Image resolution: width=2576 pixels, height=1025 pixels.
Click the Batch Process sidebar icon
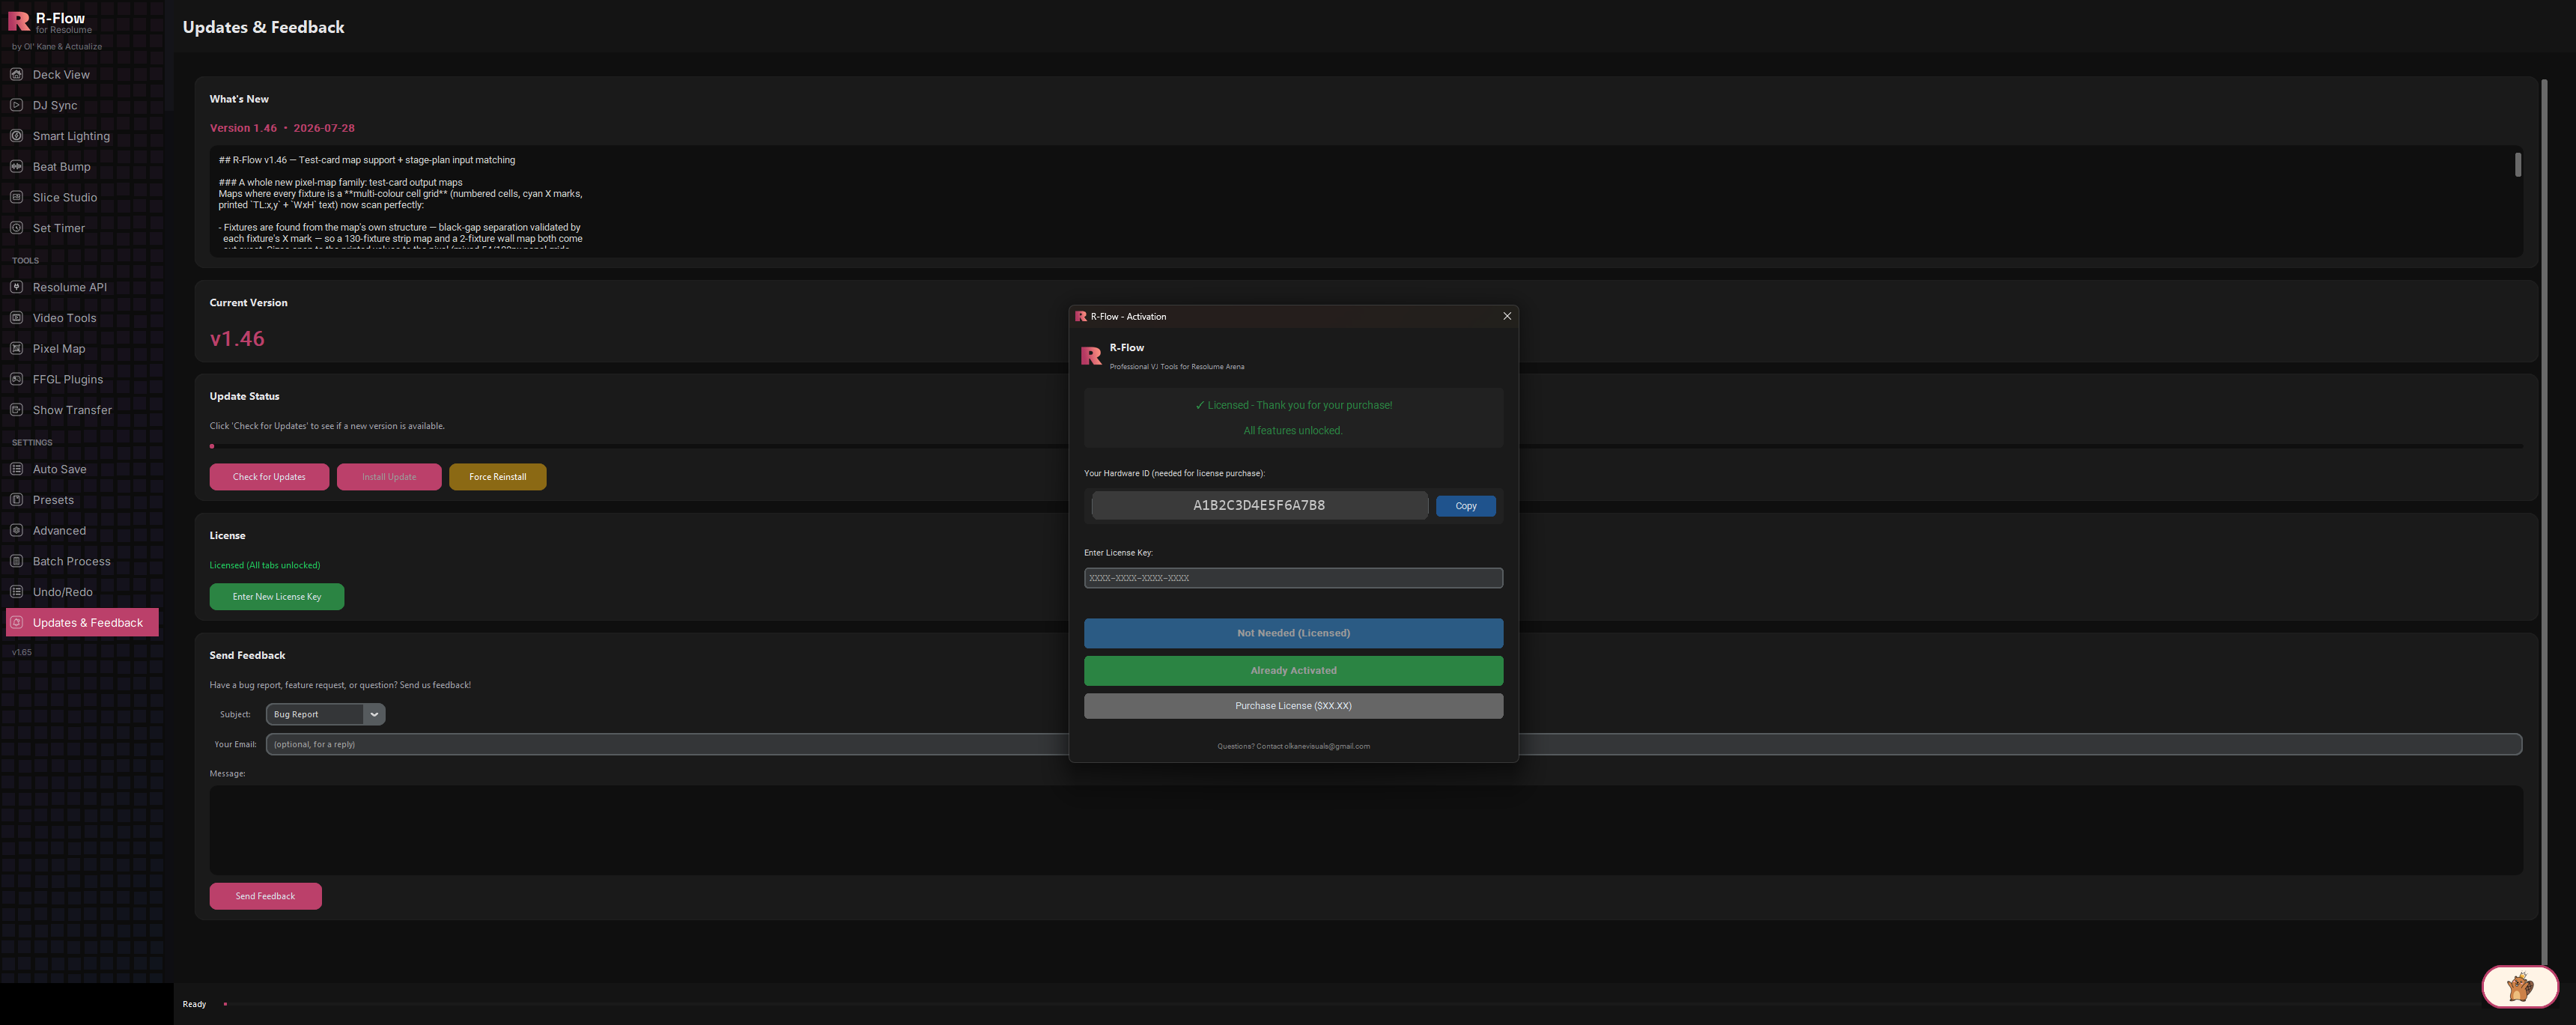(x=16, y=561)
